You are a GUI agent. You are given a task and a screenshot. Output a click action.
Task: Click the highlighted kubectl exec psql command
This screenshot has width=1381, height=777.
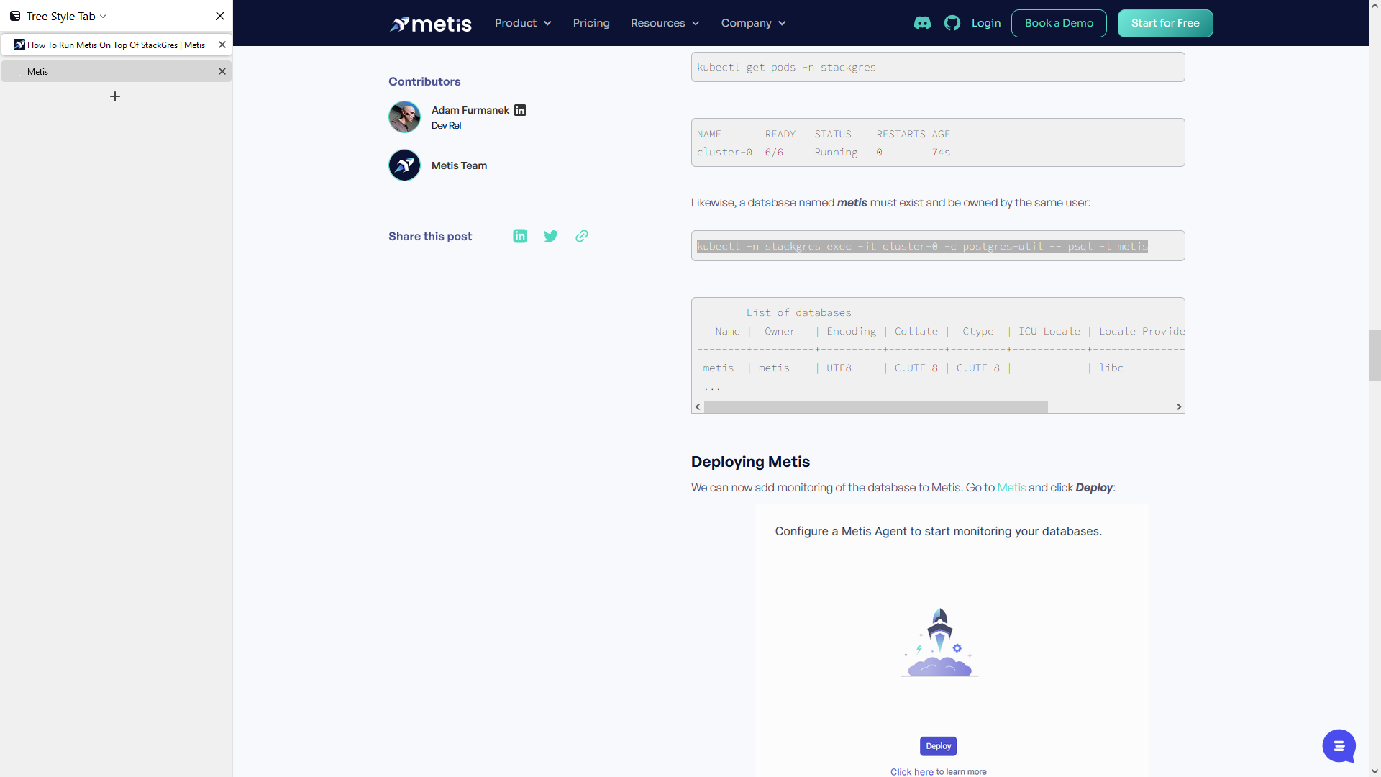point(922,246)
